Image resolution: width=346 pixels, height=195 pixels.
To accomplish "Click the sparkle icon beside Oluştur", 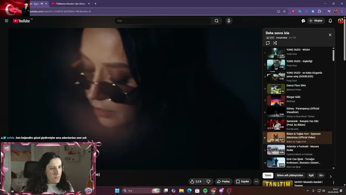I will pos(303,21).
